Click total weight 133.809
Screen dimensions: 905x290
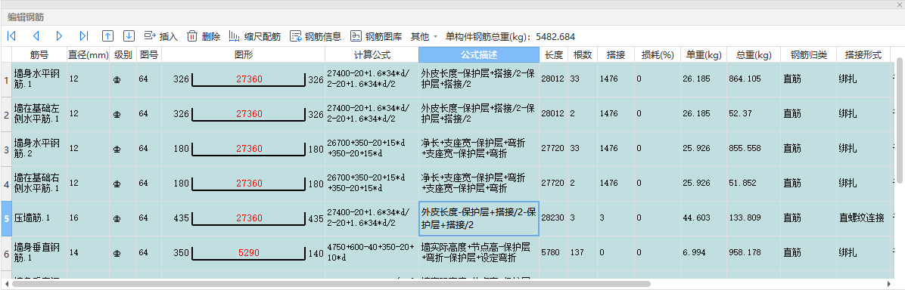pos(753,218)
